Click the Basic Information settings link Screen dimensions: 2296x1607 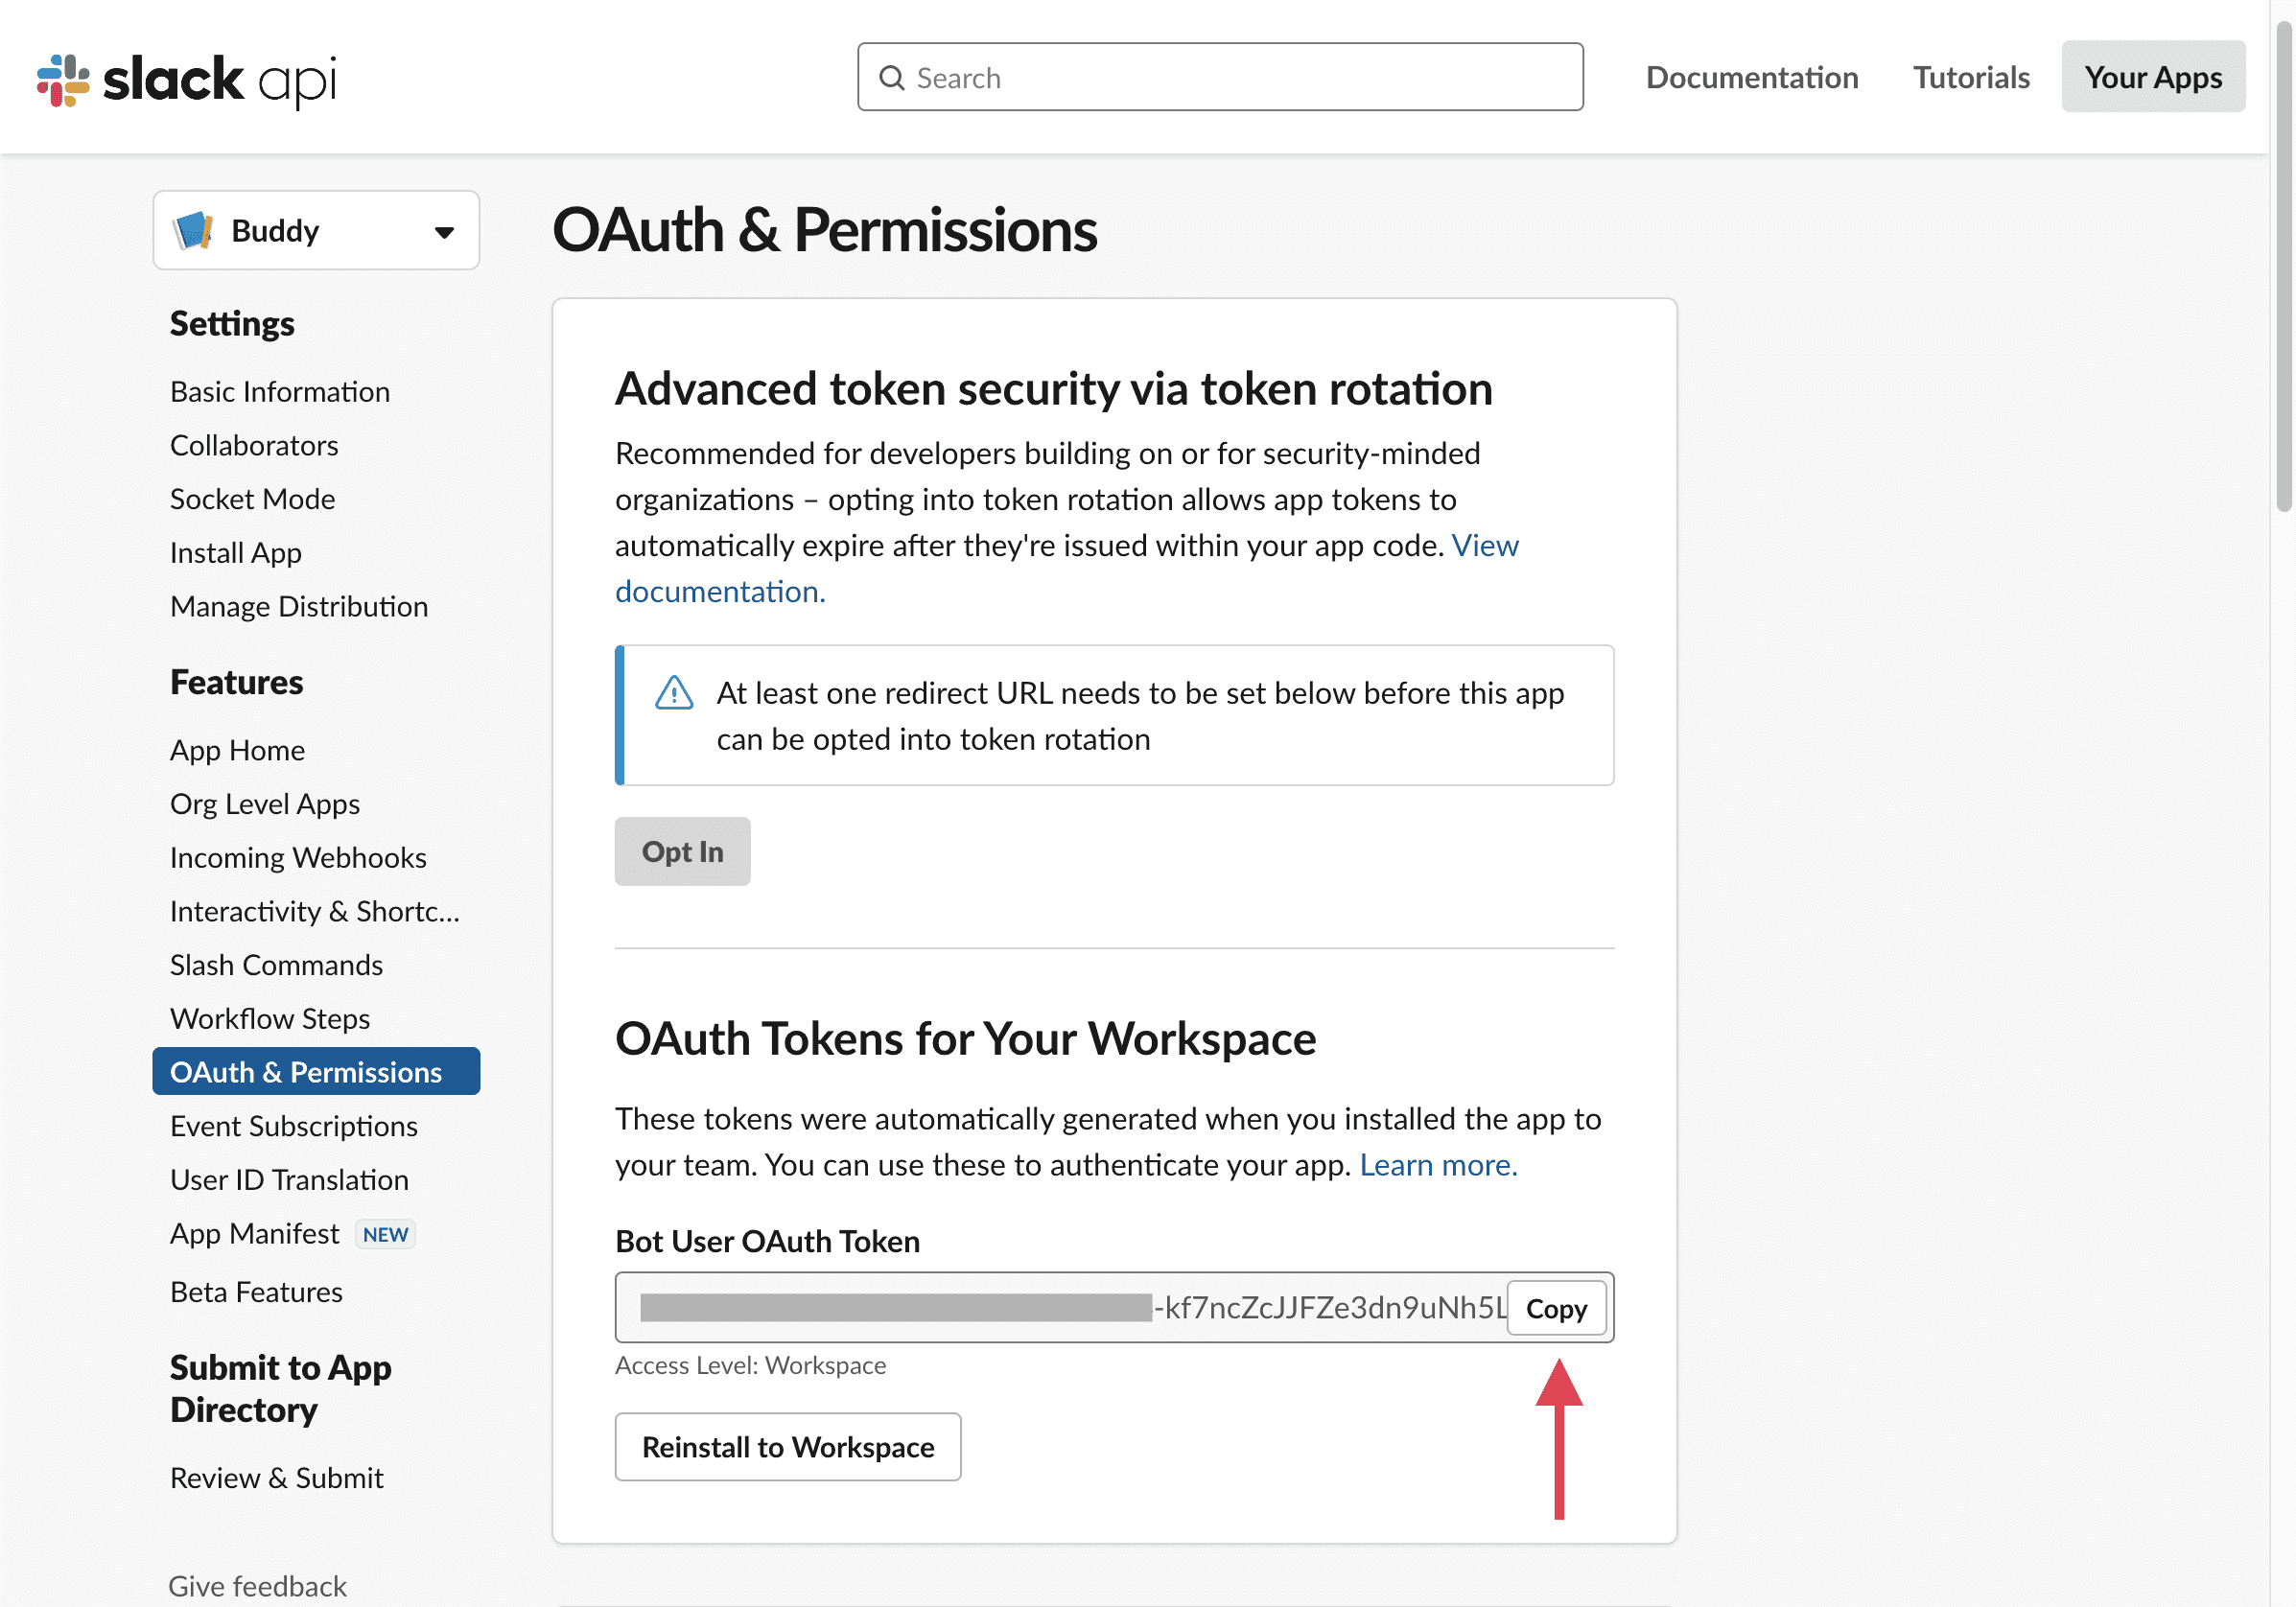tap(279, 389)
